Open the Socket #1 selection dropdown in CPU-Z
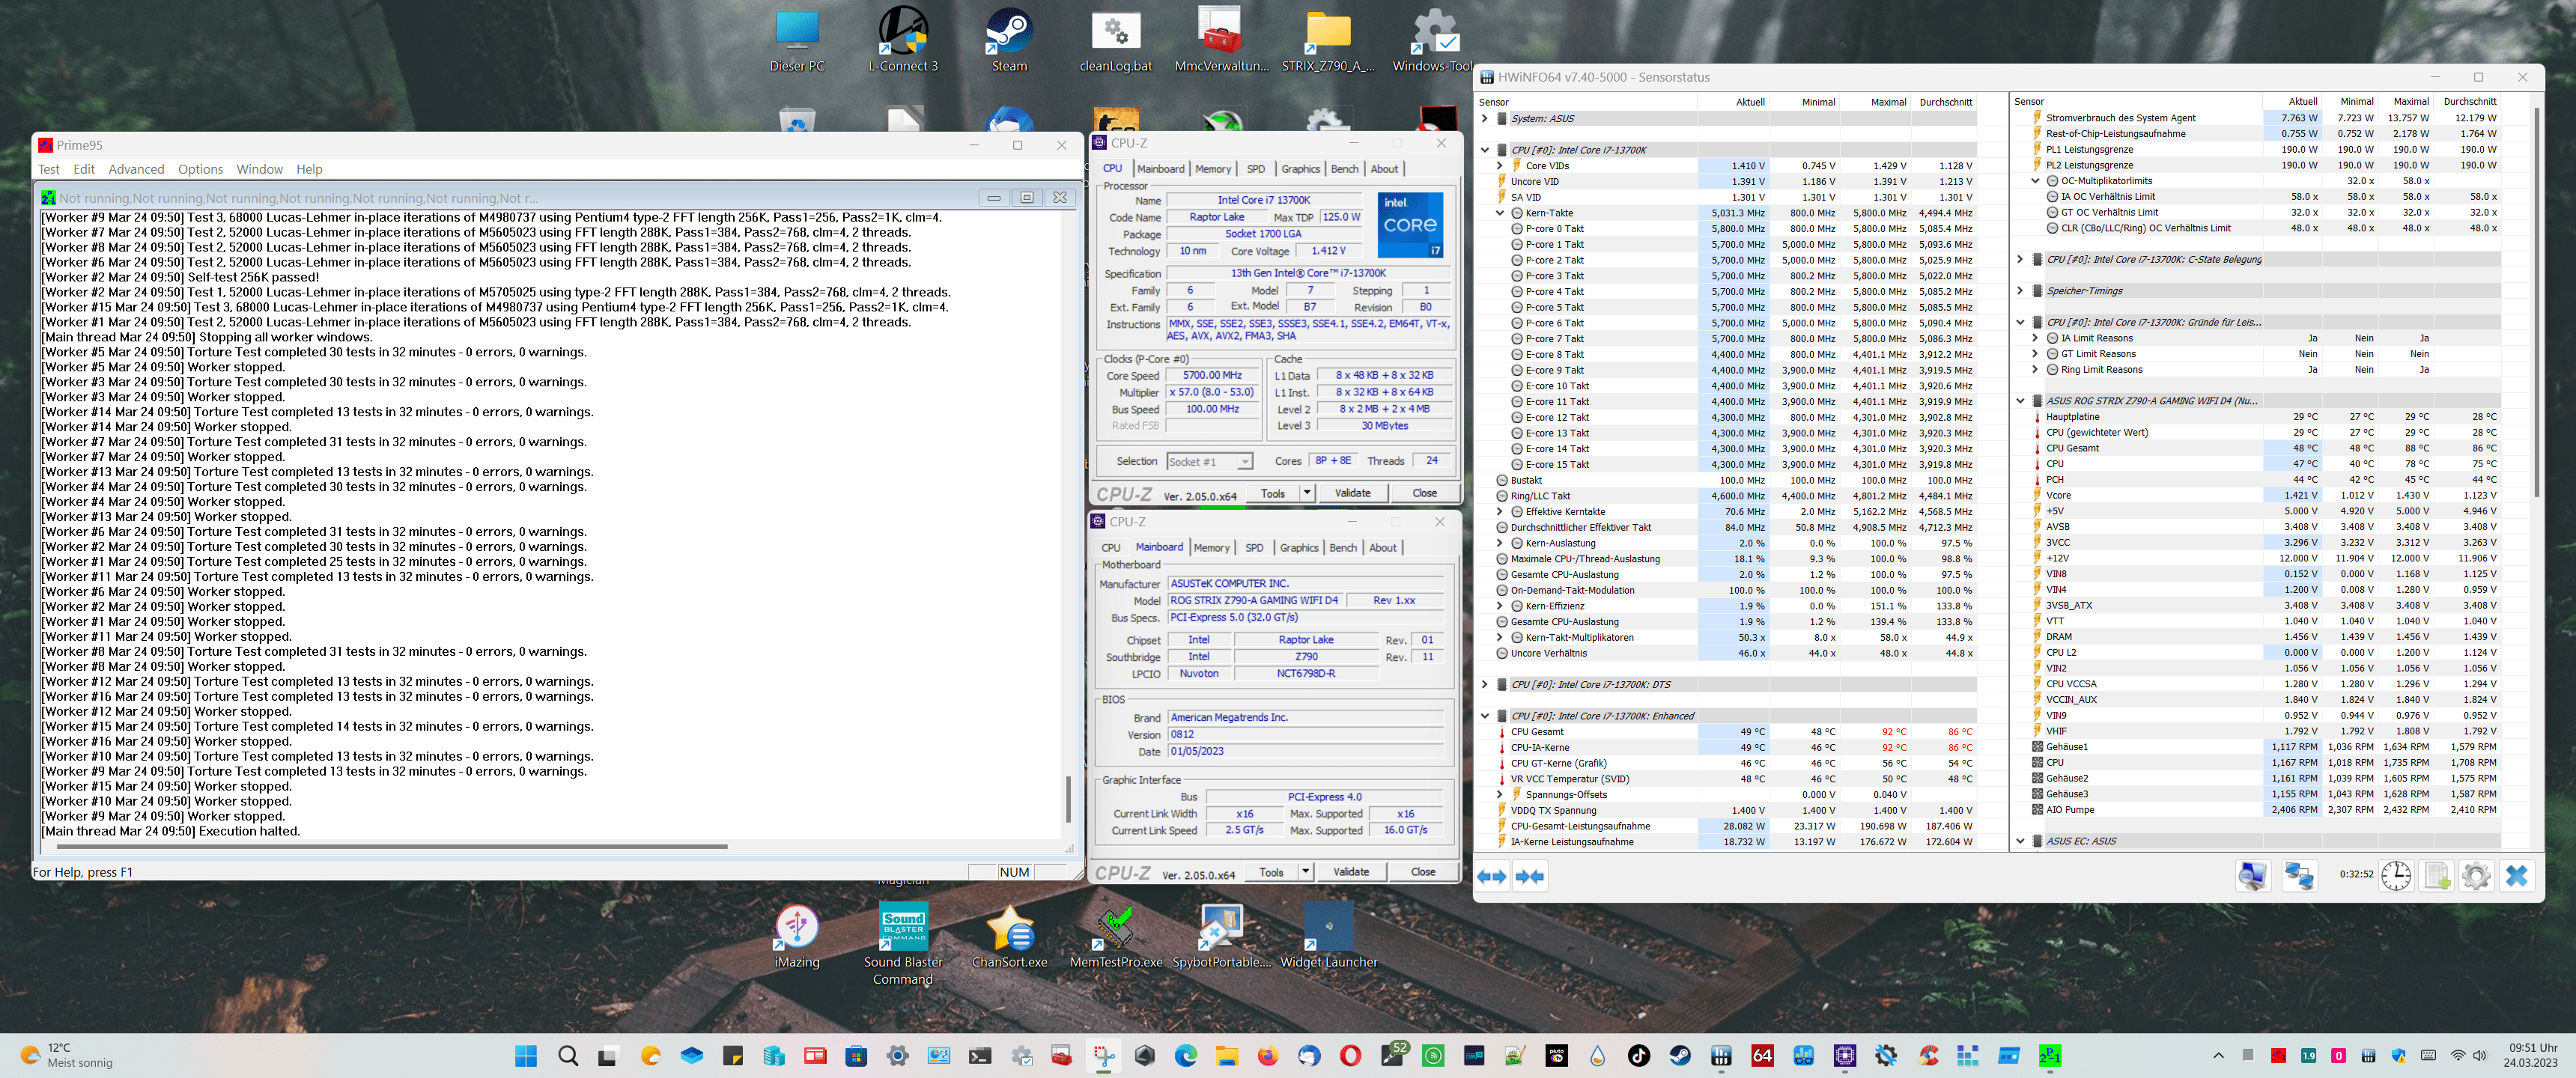Viewport: 2576px width, 1078px height. pos(1244,462)
